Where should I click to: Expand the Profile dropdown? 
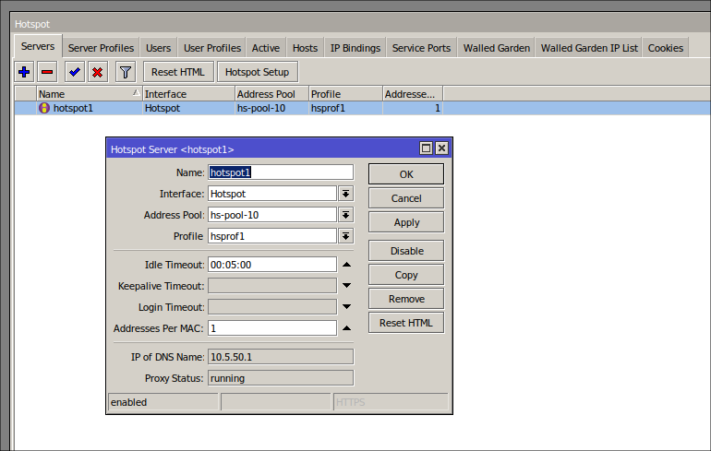(x=346, y=236)
